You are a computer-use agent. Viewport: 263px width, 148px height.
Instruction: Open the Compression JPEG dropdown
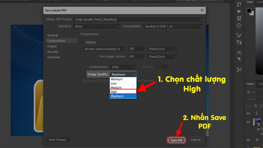[123, 67]
